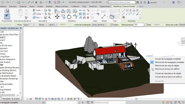Select the Pick Faces draw tool
This screenshot has height=104, width=185.
click(124, 17)
